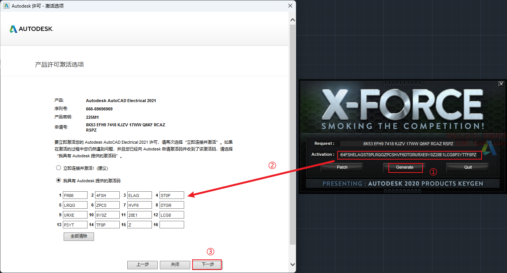507x273 pixels.
Task: Click the scrollbar up arrow in the Autodesk dialog
Action: (x=292, y=20)
